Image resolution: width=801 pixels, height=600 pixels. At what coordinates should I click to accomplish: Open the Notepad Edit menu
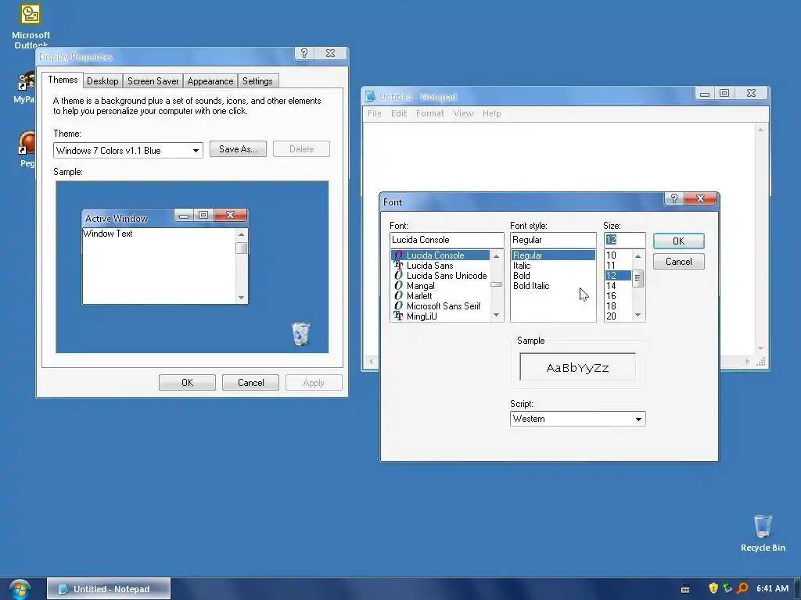pos(399,113)
